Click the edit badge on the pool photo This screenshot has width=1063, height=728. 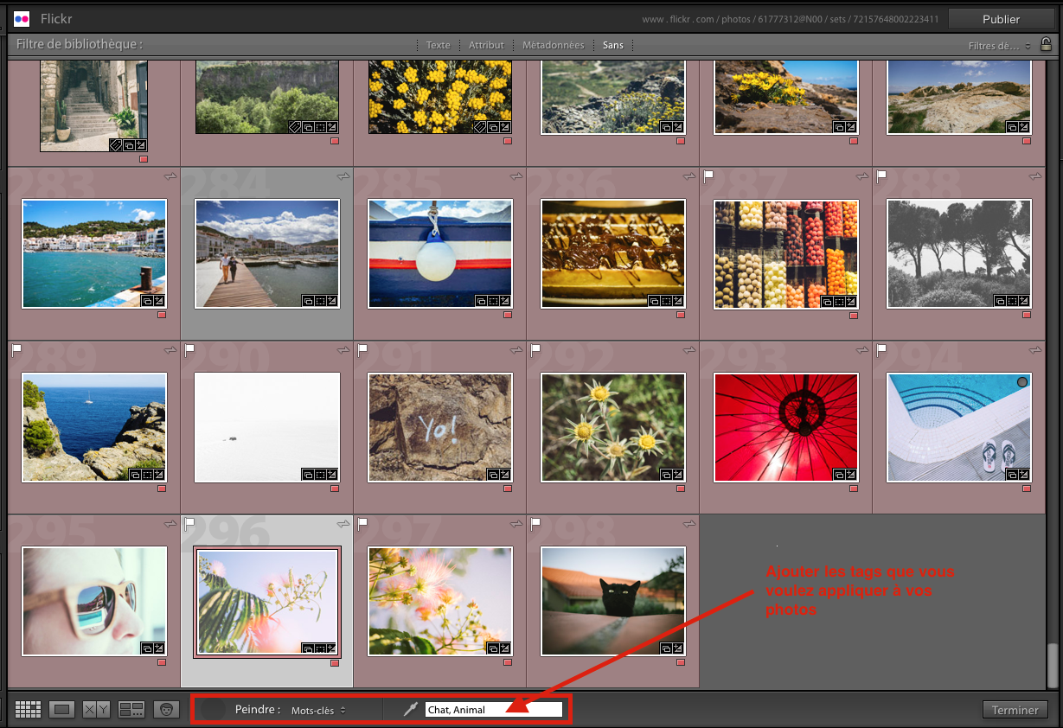coord(1024,475)
